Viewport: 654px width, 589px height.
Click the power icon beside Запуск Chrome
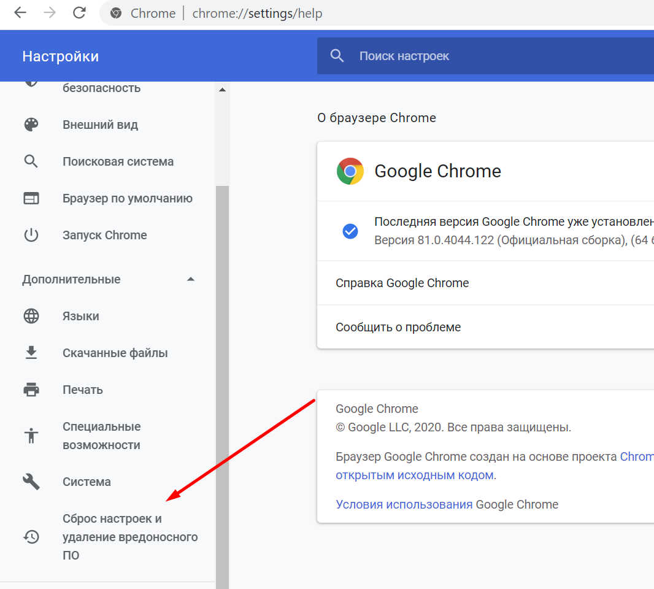[x=31, y=236]
